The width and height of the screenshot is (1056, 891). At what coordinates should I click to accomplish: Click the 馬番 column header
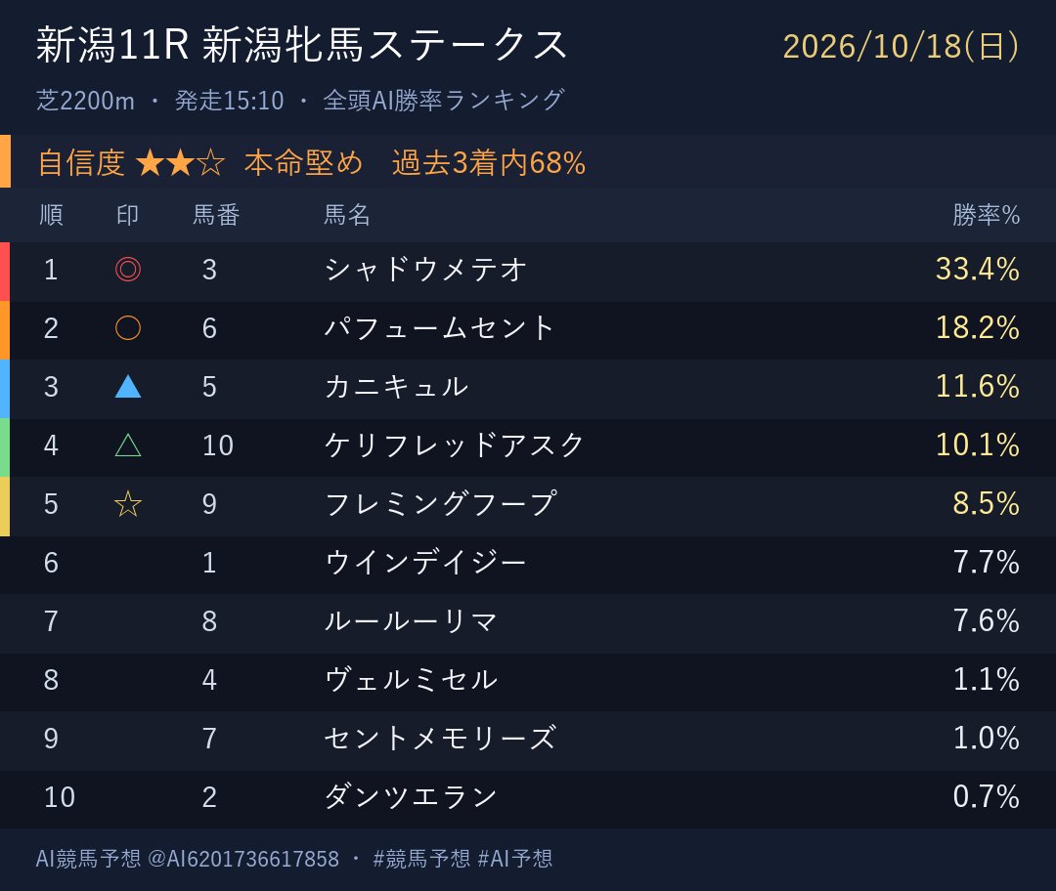tap(216, 215)
